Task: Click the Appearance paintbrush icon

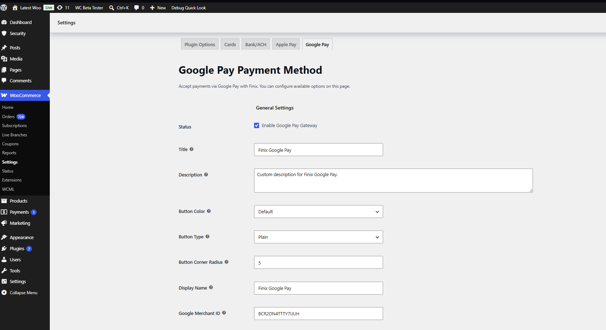Action: point(4,237)
